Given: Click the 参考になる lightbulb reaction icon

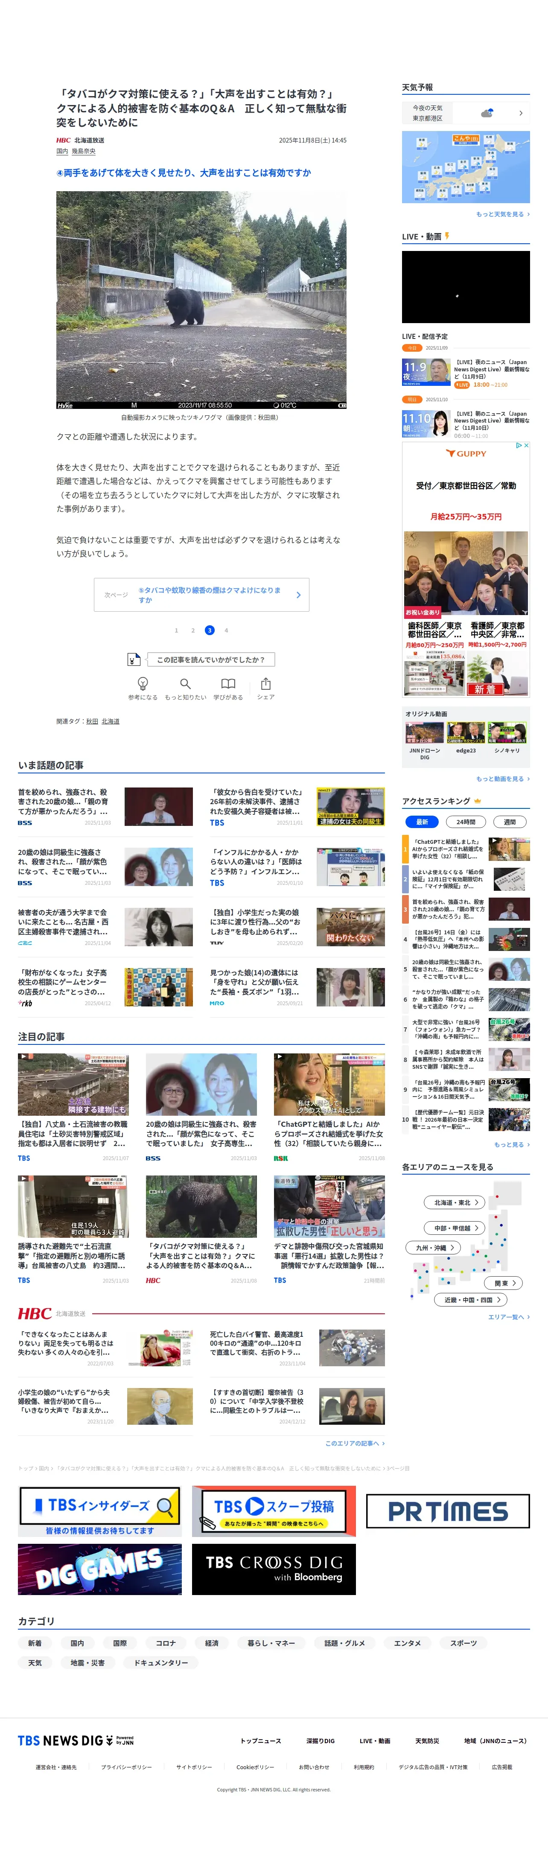Looking at the screenshot, I should coord(143,683).
